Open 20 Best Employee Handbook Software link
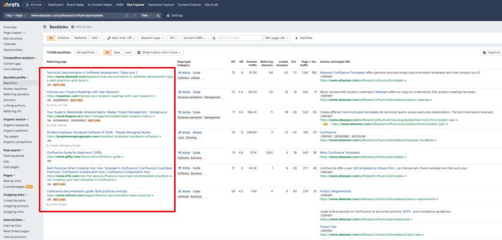 tap(99, 133)
